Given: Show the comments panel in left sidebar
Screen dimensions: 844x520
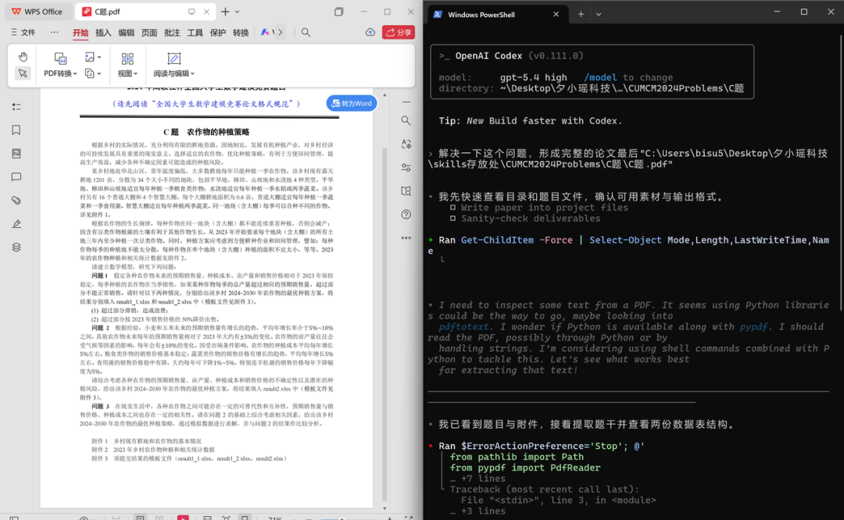Looking at the screenshot, I should pos(16,177).
